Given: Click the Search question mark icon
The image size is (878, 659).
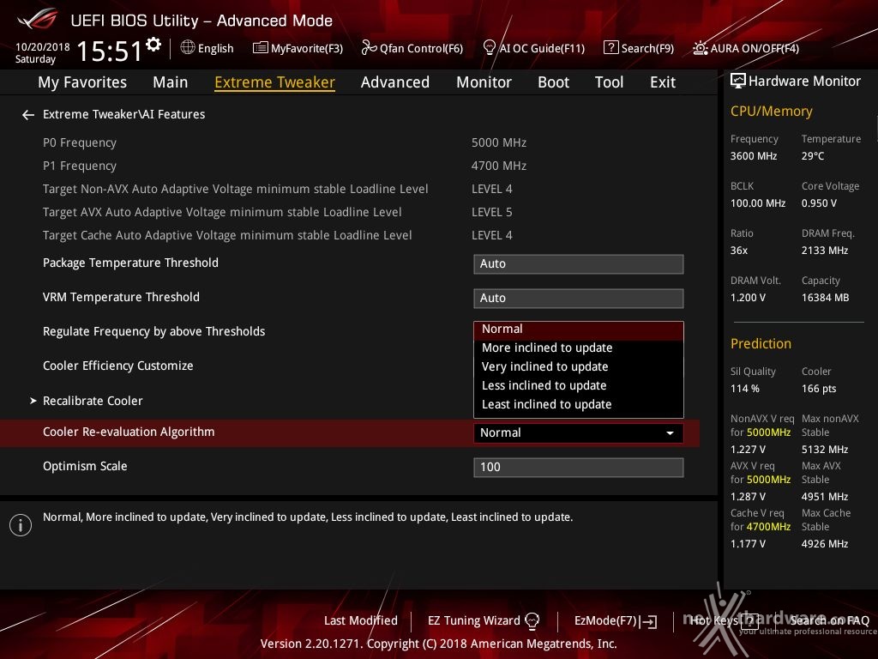Looking at the screenshot, I should tap(610, 48).
